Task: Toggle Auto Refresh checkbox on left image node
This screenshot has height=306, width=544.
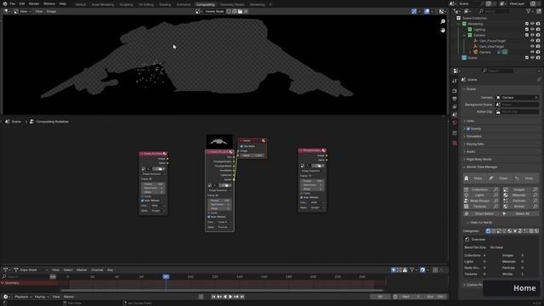Action: pyautogui.click(x=142, y=201)
